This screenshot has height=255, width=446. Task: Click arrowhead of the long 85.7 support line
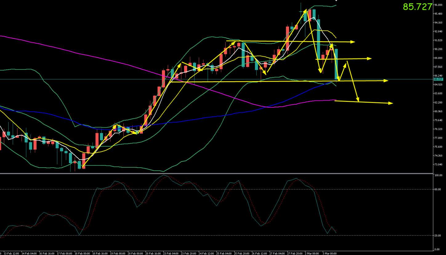[x=386, y=81]
